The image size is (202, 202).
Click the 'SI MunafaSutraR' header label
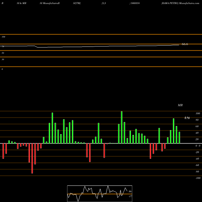pos(50,3)
